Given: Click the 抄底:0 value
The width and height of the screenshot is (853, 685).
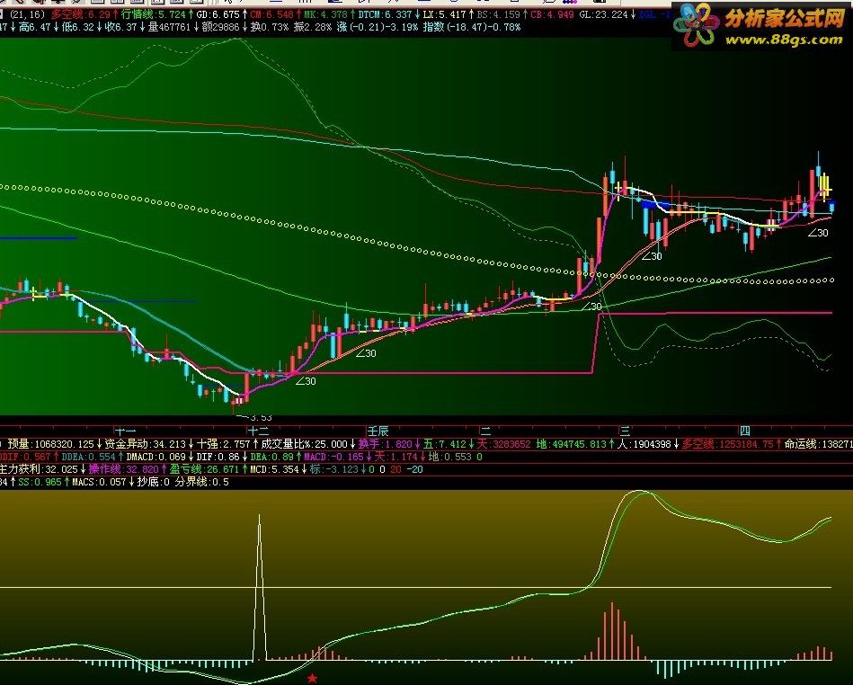Looking at the screenshot, I should pos(154,482).
